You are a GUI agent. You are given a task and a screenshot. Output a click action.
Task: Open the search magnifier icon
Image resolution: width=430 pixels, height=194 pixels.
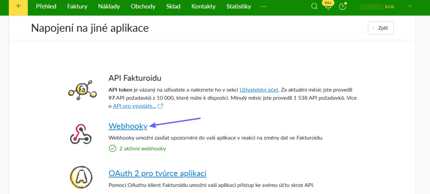pos(314,7)
